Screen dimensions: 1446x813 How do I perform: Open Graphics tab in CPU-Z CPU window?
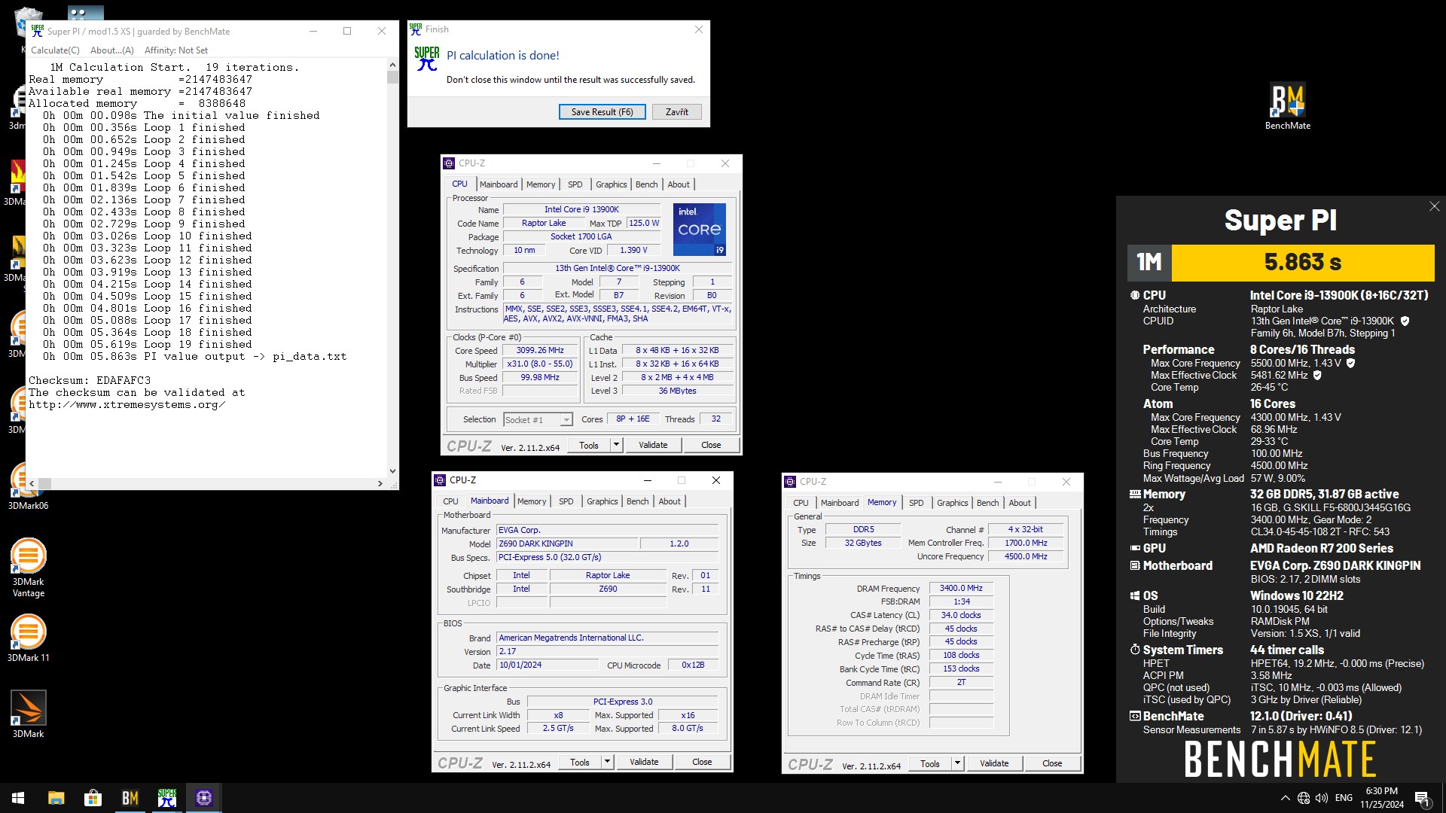coord(611,184)
